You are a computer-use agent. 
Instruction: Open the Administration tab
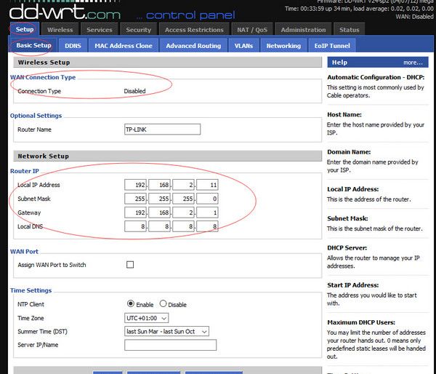303,30
